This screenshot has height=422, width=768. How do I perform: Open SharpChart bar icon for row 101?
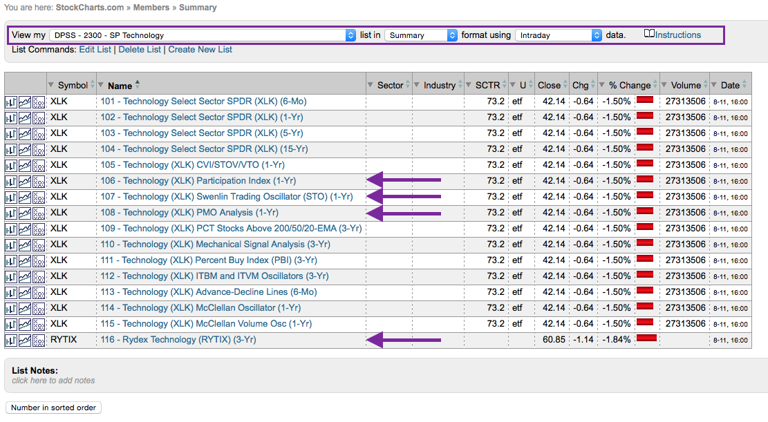(x=11, y=102)
